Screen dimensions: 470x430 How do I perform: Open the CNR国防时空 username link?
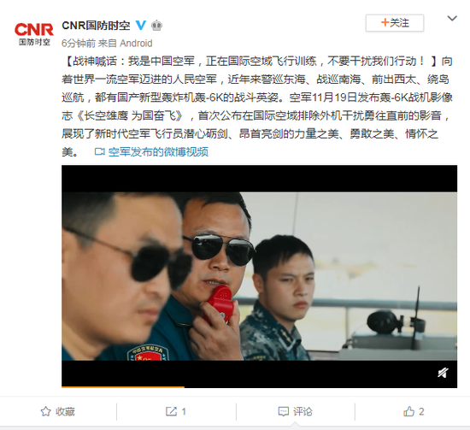pos(96,26)
